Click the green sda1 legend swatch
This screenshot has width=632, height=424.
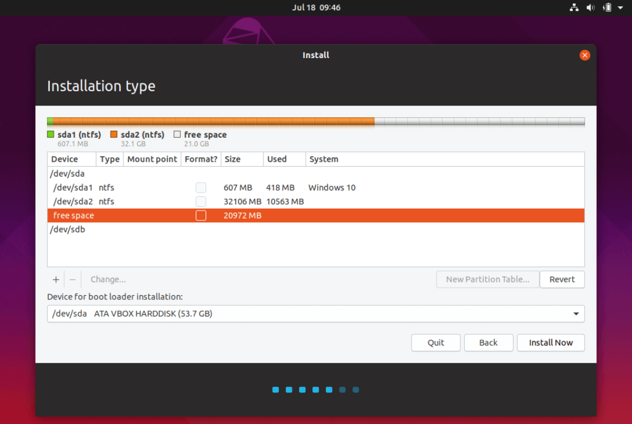50,134
